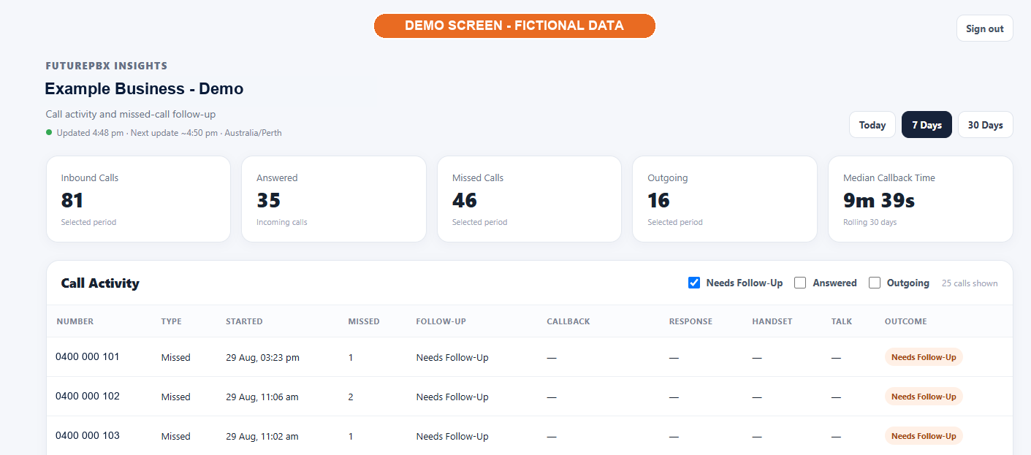Viewport: 1031px width, 455px height.
Task: Select the 7 Days period
Action: click(927, 125)
